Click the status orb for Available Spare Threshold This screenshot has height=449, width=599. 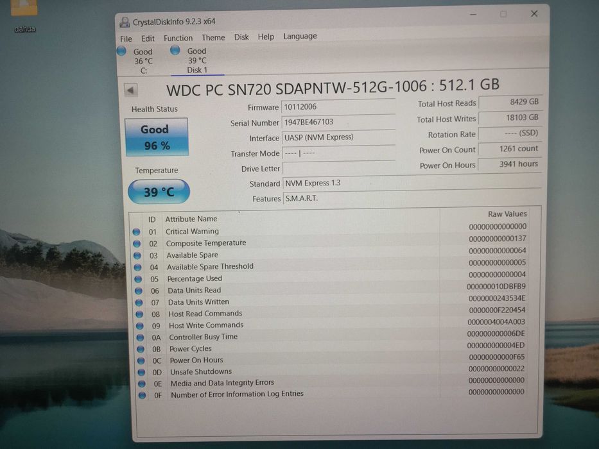coord(137,267)
